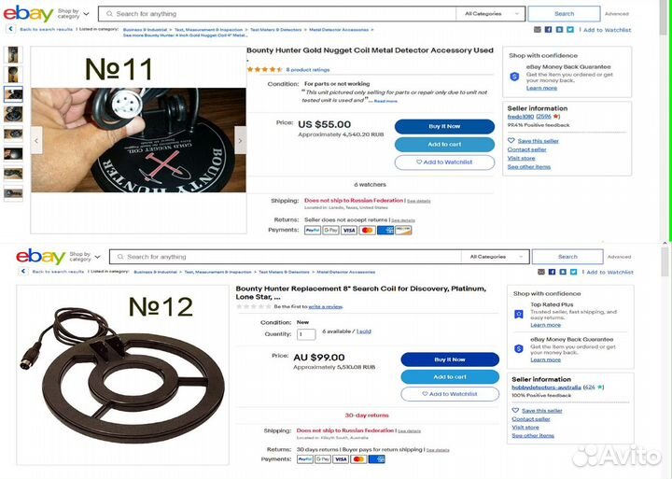Screen dimensions: 672x479
Task: Click back arrow beside Back to search results
Action: (10, 29)
